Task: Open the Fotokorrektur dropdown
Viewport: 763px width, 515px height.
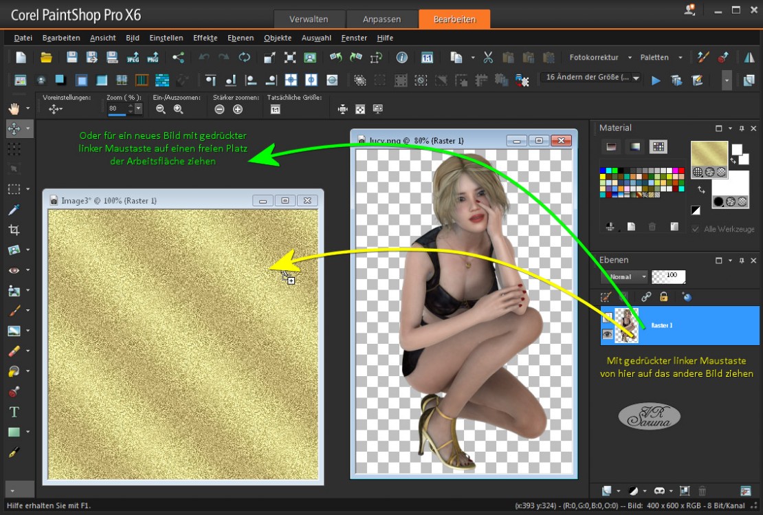Action: pos(630,58)
